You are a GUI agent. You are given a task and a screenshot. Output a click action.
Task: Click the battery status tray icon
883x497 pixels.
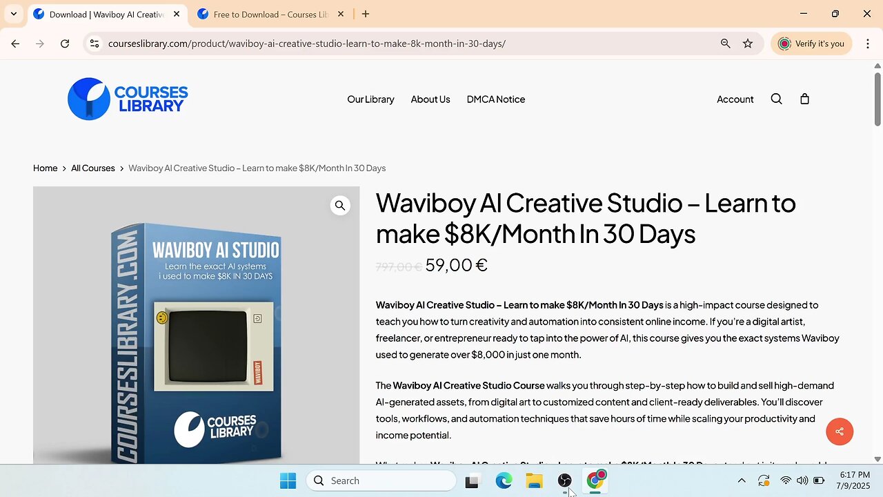(819, 480)
